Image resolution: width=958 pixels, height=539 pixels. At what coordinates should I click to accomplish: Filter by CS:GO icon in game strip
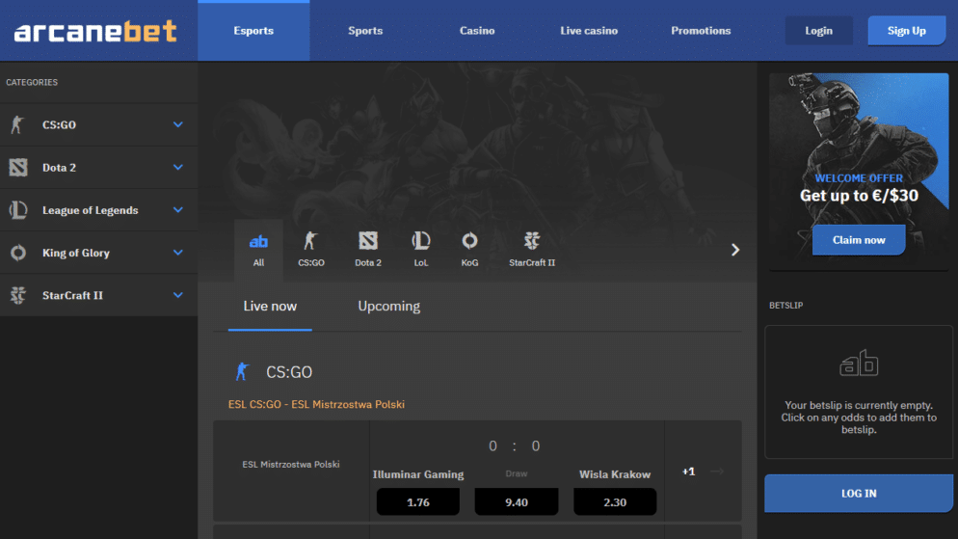click(310, 241)
